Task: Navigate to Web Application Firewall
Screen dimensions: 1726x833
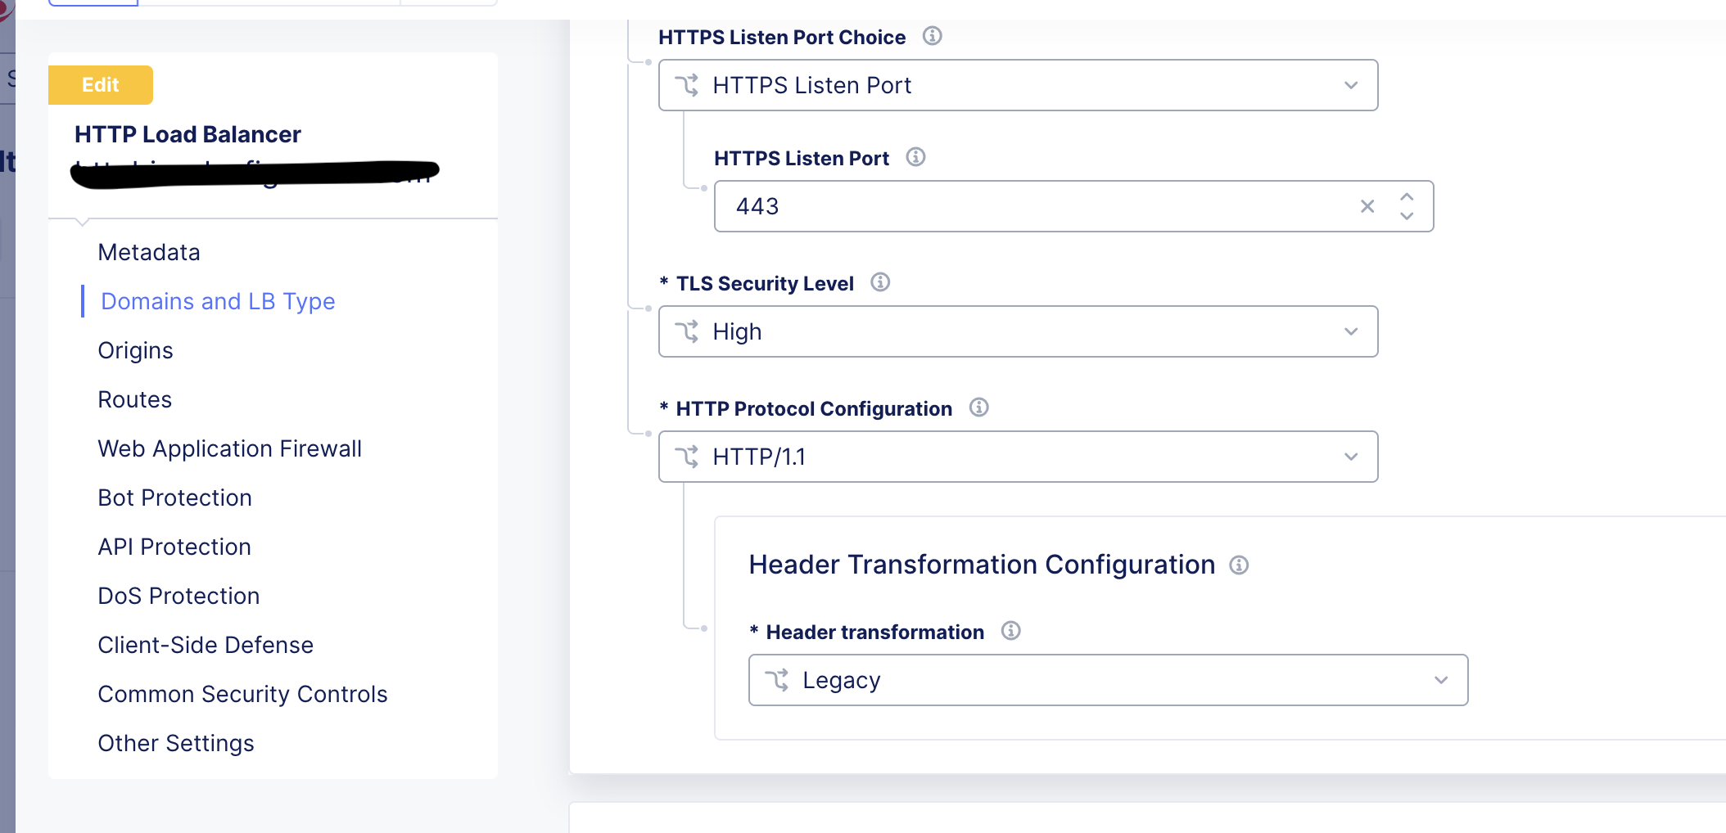Action: click(229, 448)
